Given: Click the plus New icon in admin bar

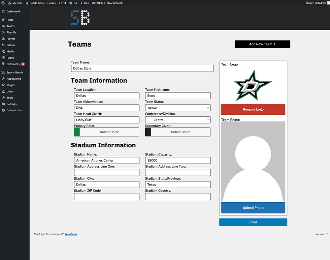Looking at the screenshot, I should tap(81, 3).
